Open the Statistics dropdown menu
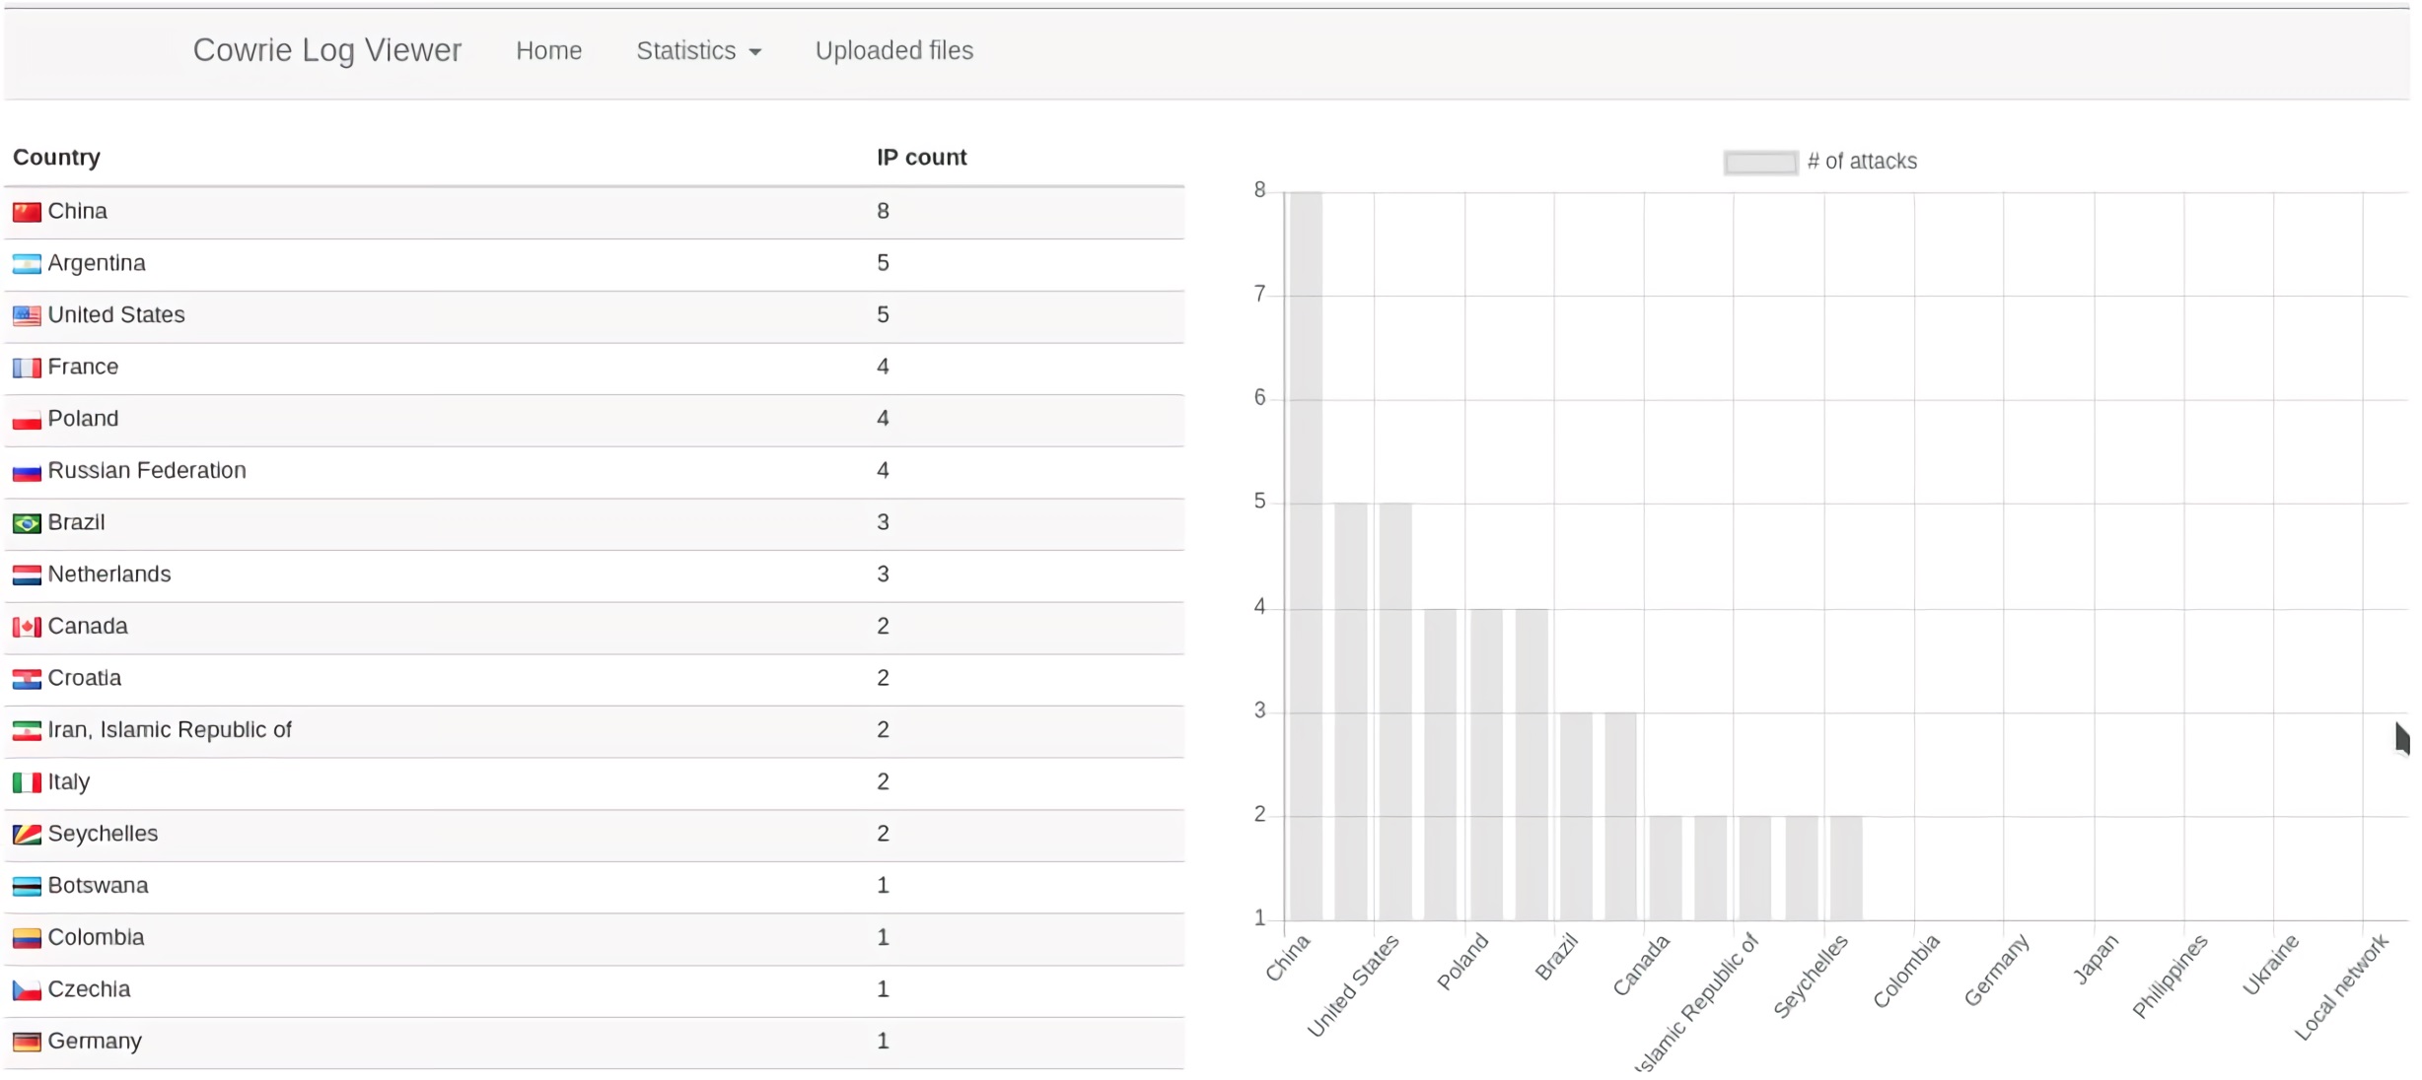 (x=686, y=50)
